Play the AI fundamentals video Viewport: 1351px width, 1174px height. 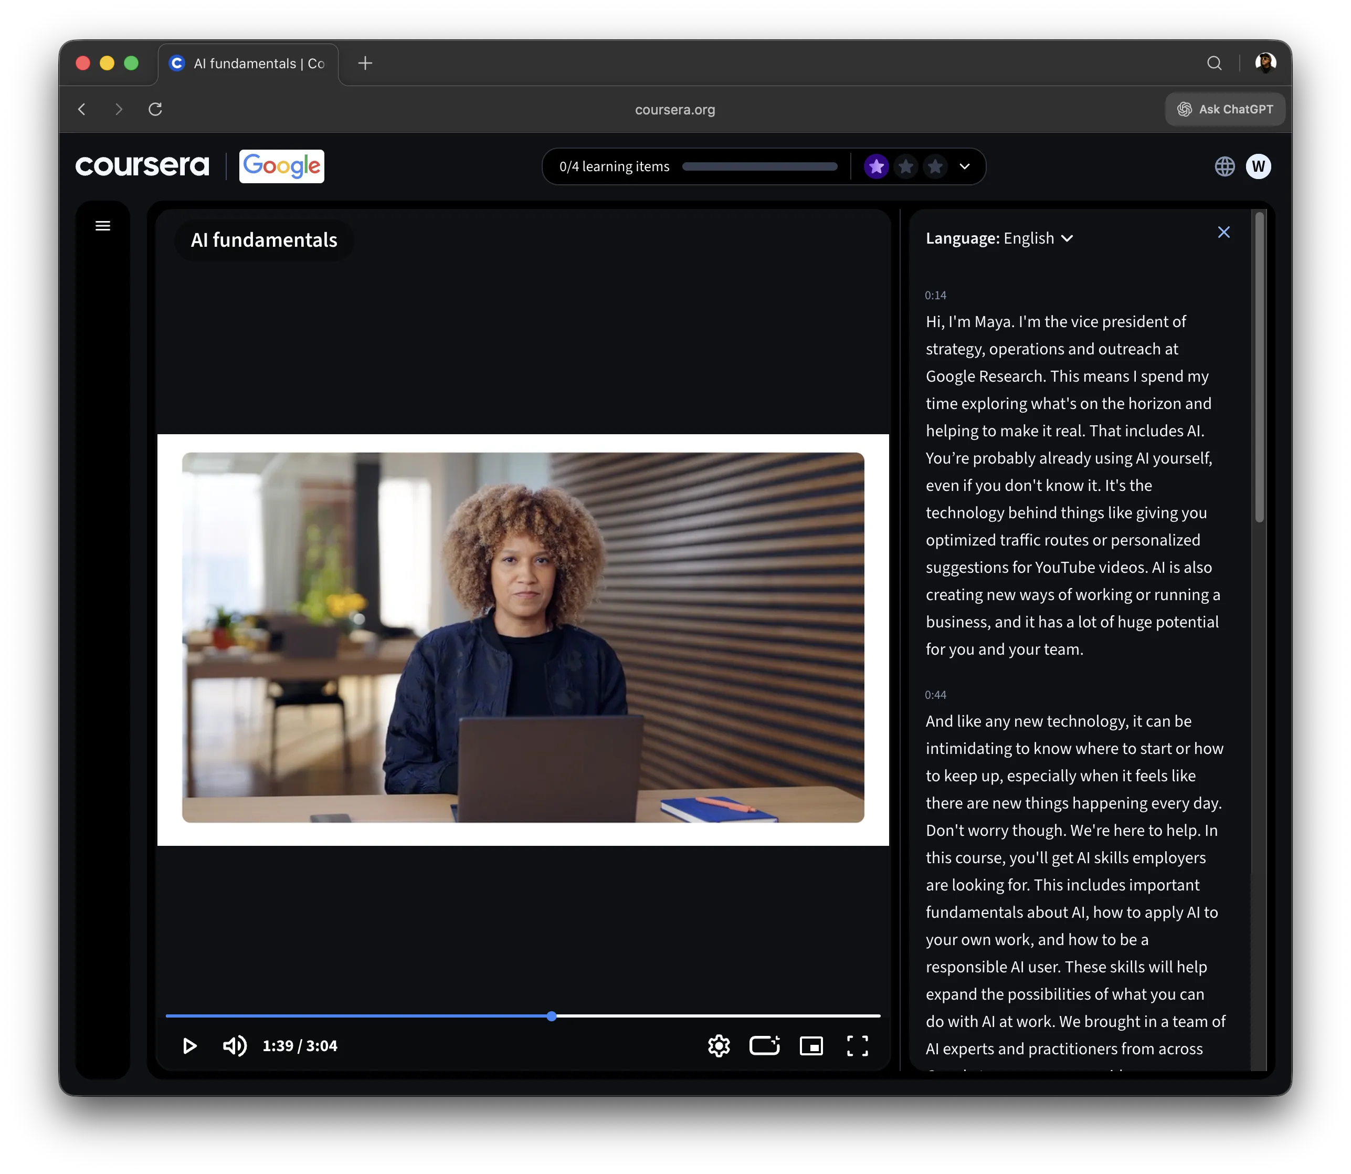click(x=190, y=1045)
